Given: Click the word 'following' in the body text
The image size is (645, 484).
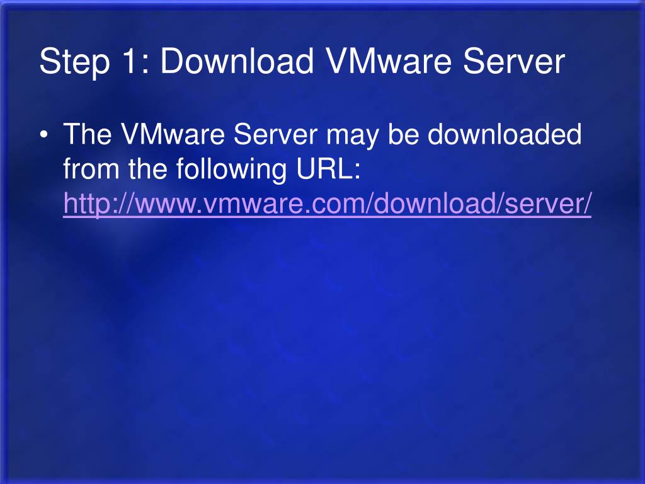Looking at the screenshot, I should click(x=231, y=170).
